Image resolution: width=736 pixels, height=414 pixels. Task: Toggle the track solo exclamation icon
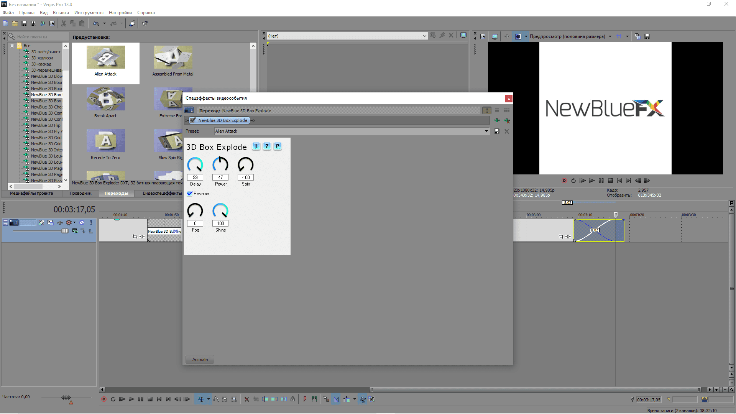click(91, 222)
